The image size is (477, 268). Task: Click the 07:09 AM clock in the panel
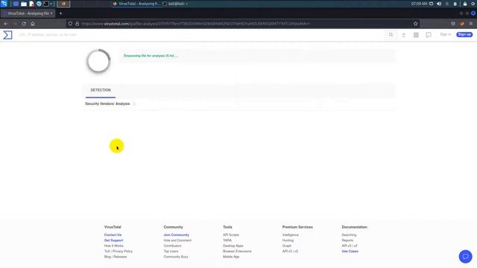pos(419,4)
